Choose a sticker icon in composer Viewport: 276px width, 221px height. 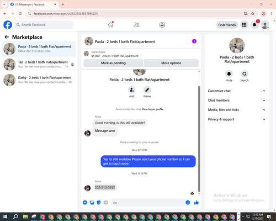click(99, 203)
